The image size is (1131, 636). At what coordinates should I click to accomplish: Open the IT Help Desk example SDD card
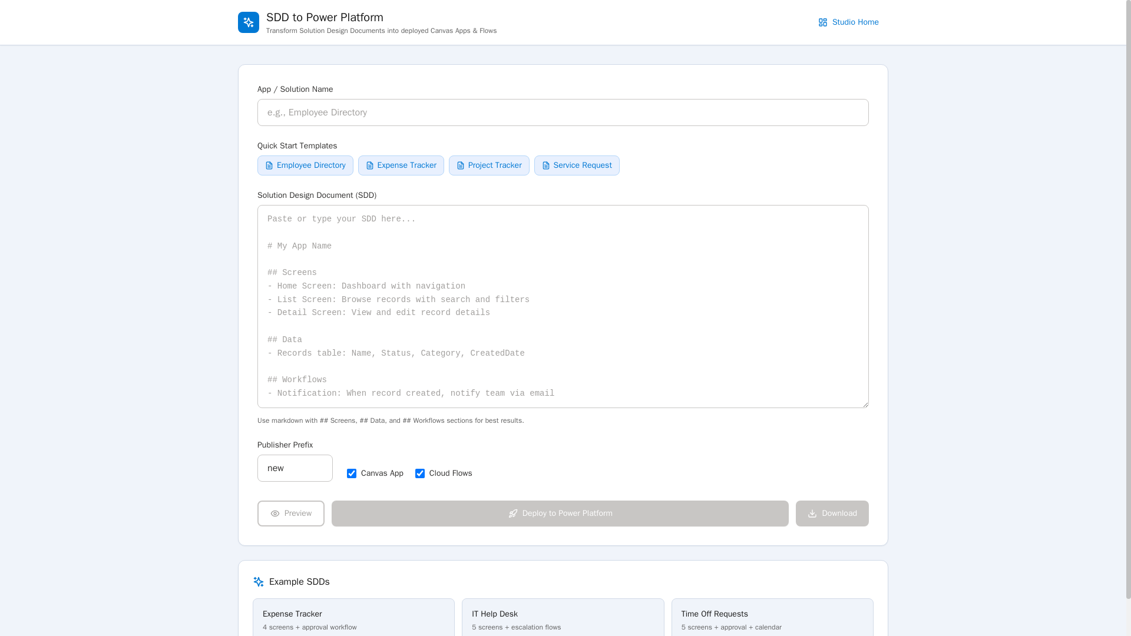tap(563, 618)
